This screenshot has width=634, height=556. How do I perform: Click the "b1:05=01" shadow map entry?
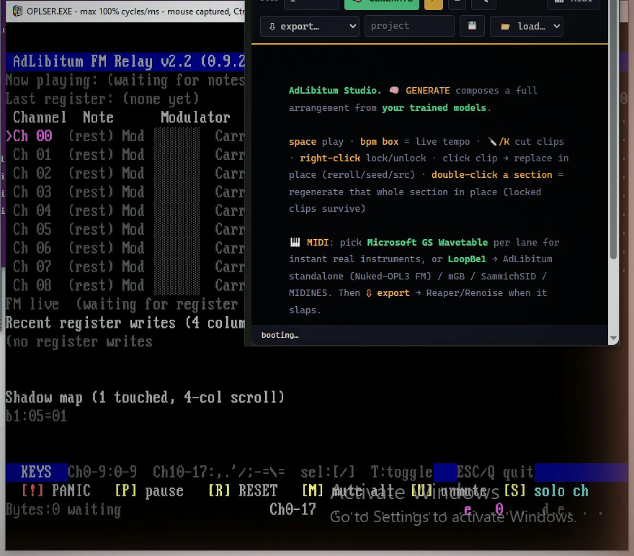[36, 416]
